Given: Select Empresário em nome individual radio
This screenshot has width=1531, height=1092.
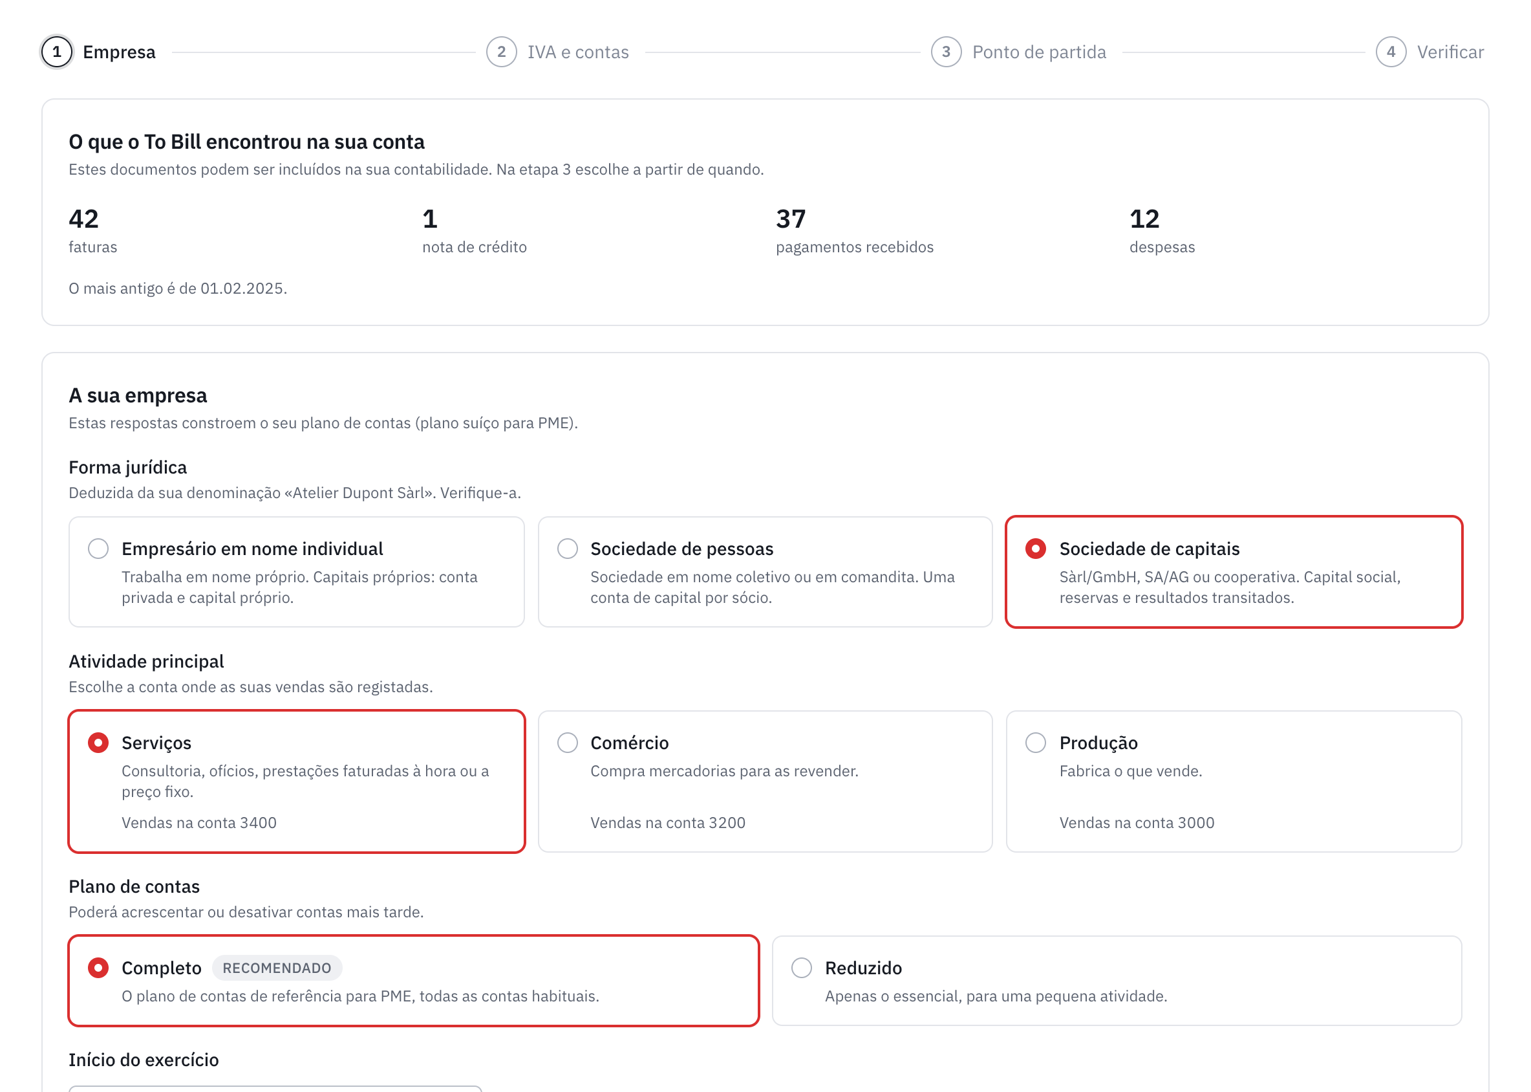Looking at the screenshot, I should click(x=98, y=549).
